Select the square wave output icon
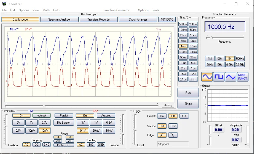Image resolution: width=254 pixels, height=154 pixels. tap(219, 77)
